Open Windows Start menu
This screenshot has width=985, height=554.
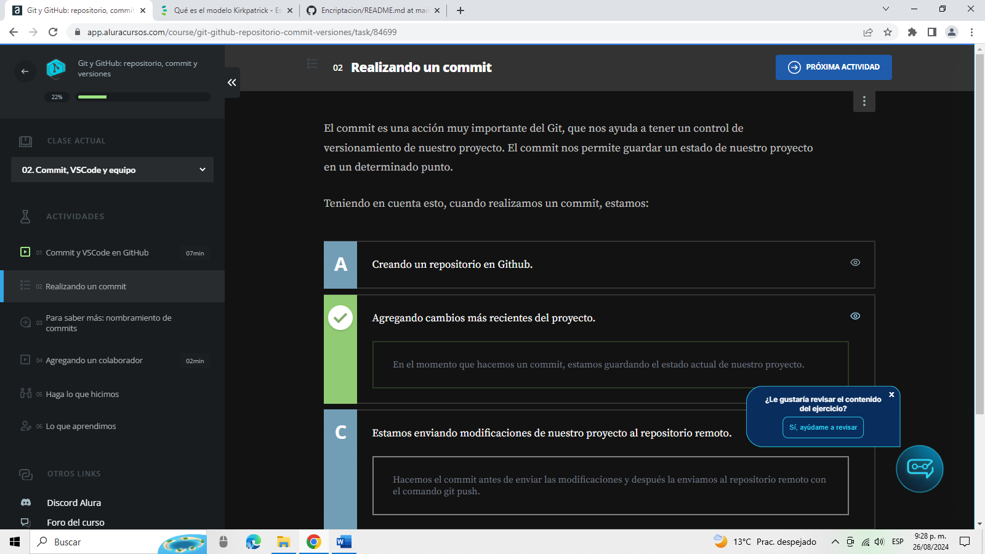15,542
